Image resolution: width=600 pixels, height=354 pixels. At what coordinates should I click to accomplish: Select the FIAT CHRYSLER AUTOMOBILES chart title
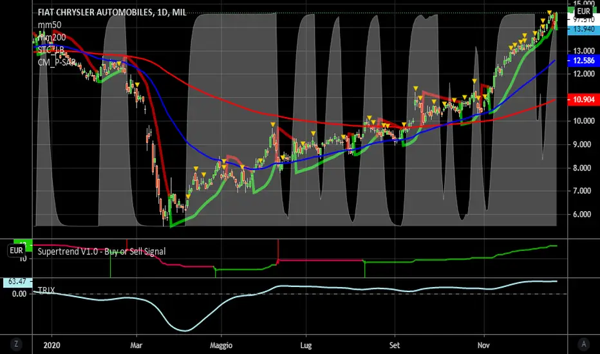(112, 13)
